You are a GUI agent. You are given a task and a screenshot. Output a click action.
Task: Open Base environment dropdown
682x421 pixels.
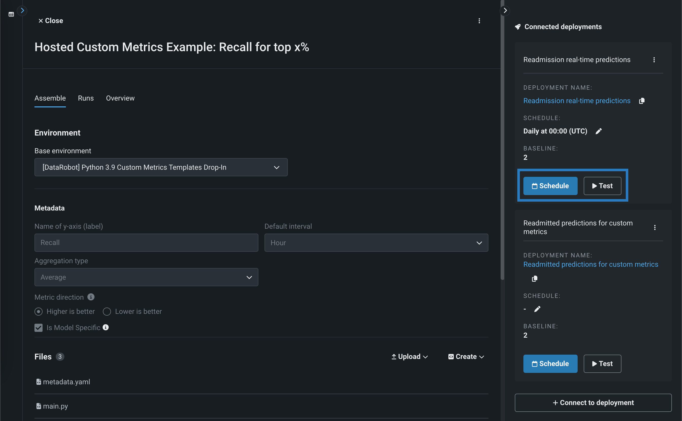tap(161, 167)
